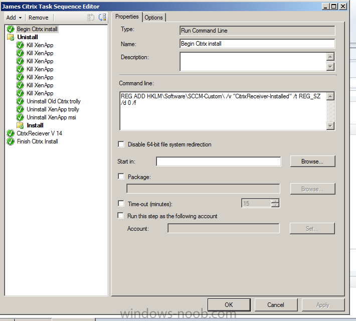356x321 pixels.
Task: Click the Account field
Action: (x=224, y=228)
